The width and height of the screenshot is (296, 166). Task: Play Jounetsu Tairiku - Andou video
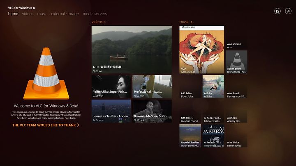[111, 111]
